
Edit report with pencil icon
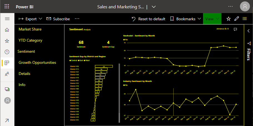click(237, 19)
